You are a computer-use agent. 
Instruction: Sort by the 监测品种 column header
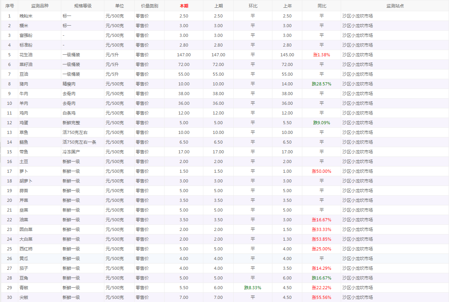[x=39, y=6]
